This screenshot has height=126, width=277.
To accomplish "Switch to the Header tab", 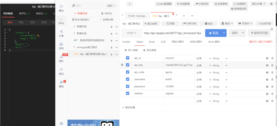I will point(126,42).
